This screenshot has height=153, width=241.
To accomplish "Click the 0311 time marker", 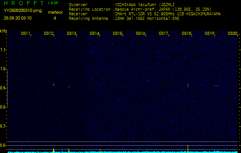I will tap(25, 33).
